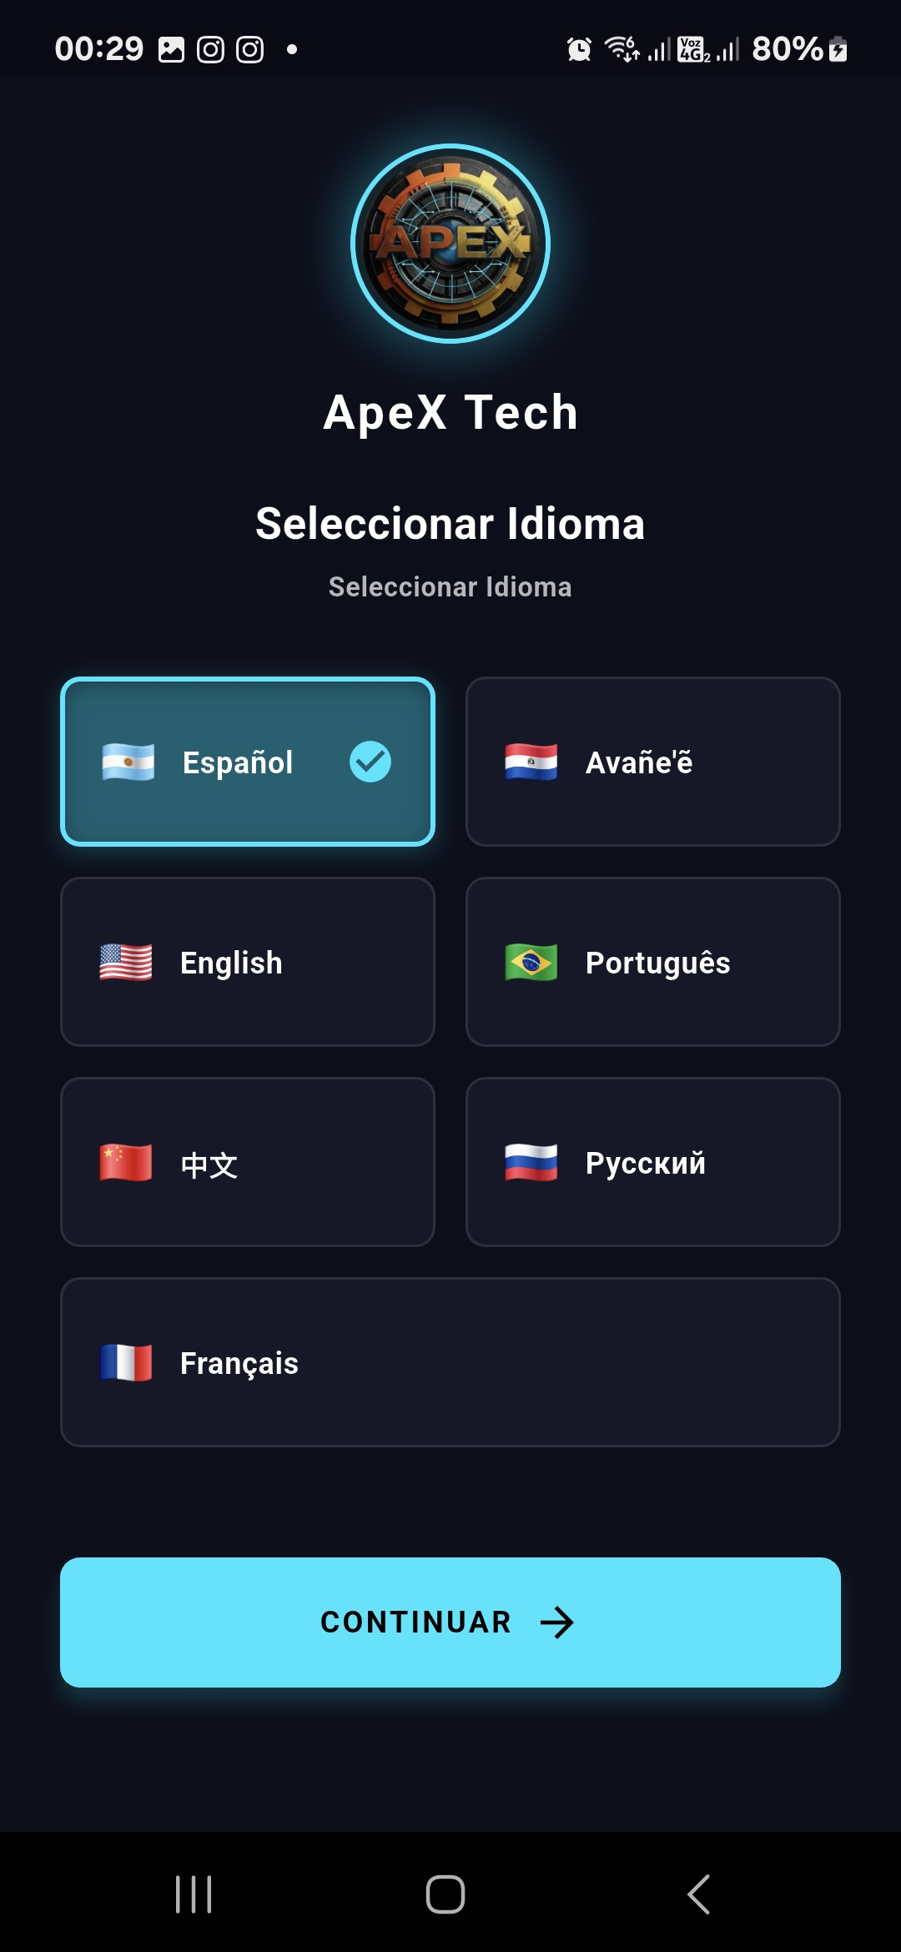Image resolution: width=901 pixels, height=1952 pixels.
Task: Toggle the Español checkmark
Action: click(370, 762)
